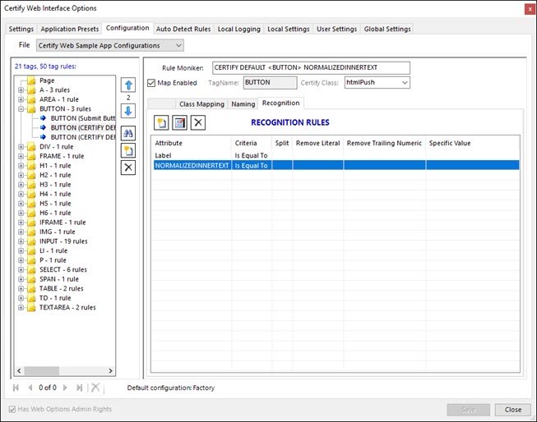Image resolution: width=537 pixels, height=422 pixels.
Task: Select the Recognition tab
Action: pyautogui.click(x=280, y=103)
